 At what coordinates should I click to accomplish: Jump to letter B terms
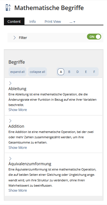click(69, 72)
